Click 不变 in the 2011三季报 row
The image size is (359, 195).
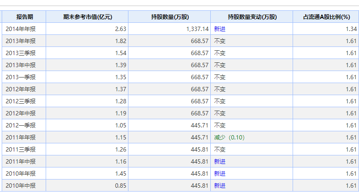click(252, 149)
